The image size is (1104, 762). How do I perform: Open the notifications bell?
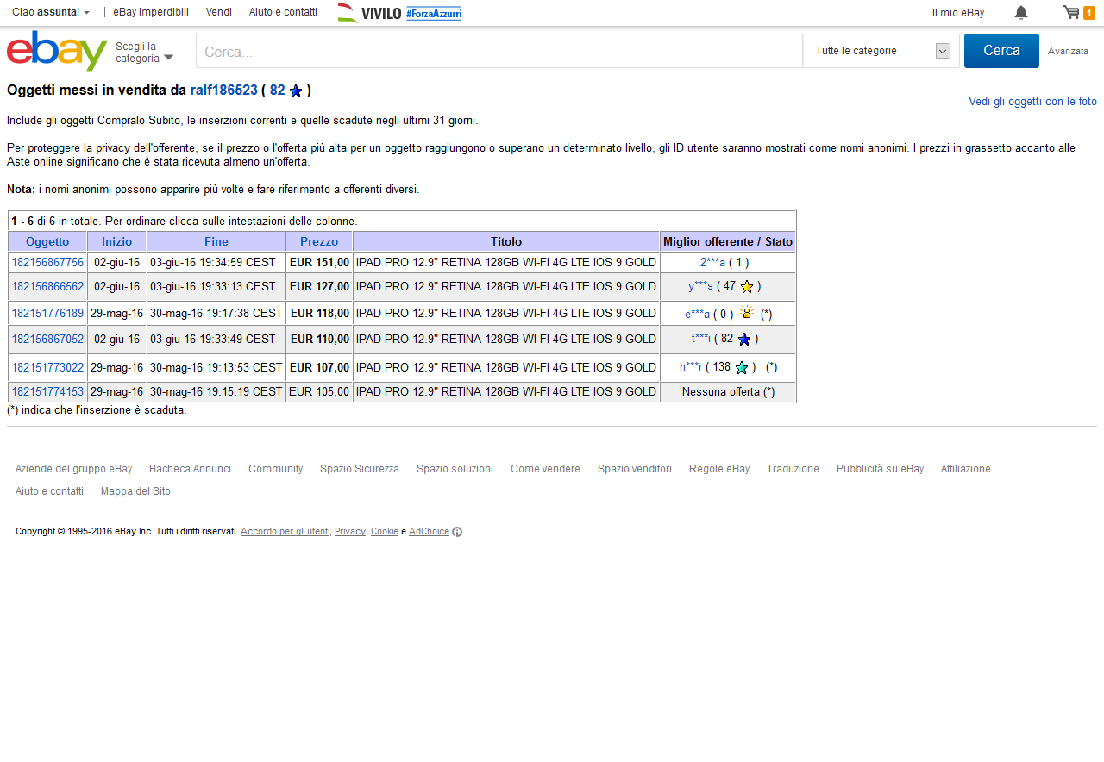[1021, 12]
